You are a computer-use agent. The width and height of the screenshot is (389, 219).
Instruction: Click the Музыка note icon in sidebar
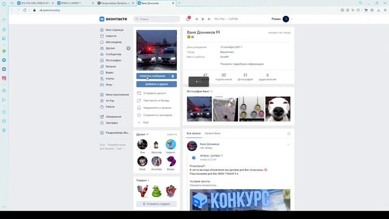tap(102, 66)
